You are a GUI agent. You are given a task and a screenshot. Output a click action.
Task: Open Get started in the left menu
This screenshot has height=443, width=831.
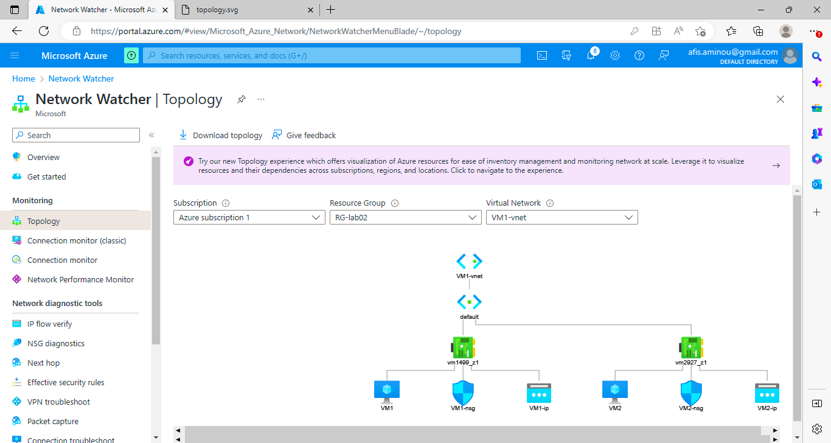pos(47,176)
